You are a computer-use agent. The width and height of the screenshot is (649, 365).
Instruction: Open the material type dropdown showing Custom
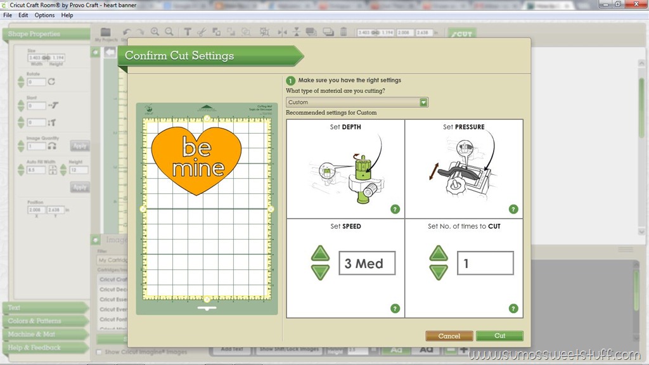point(357,102)
